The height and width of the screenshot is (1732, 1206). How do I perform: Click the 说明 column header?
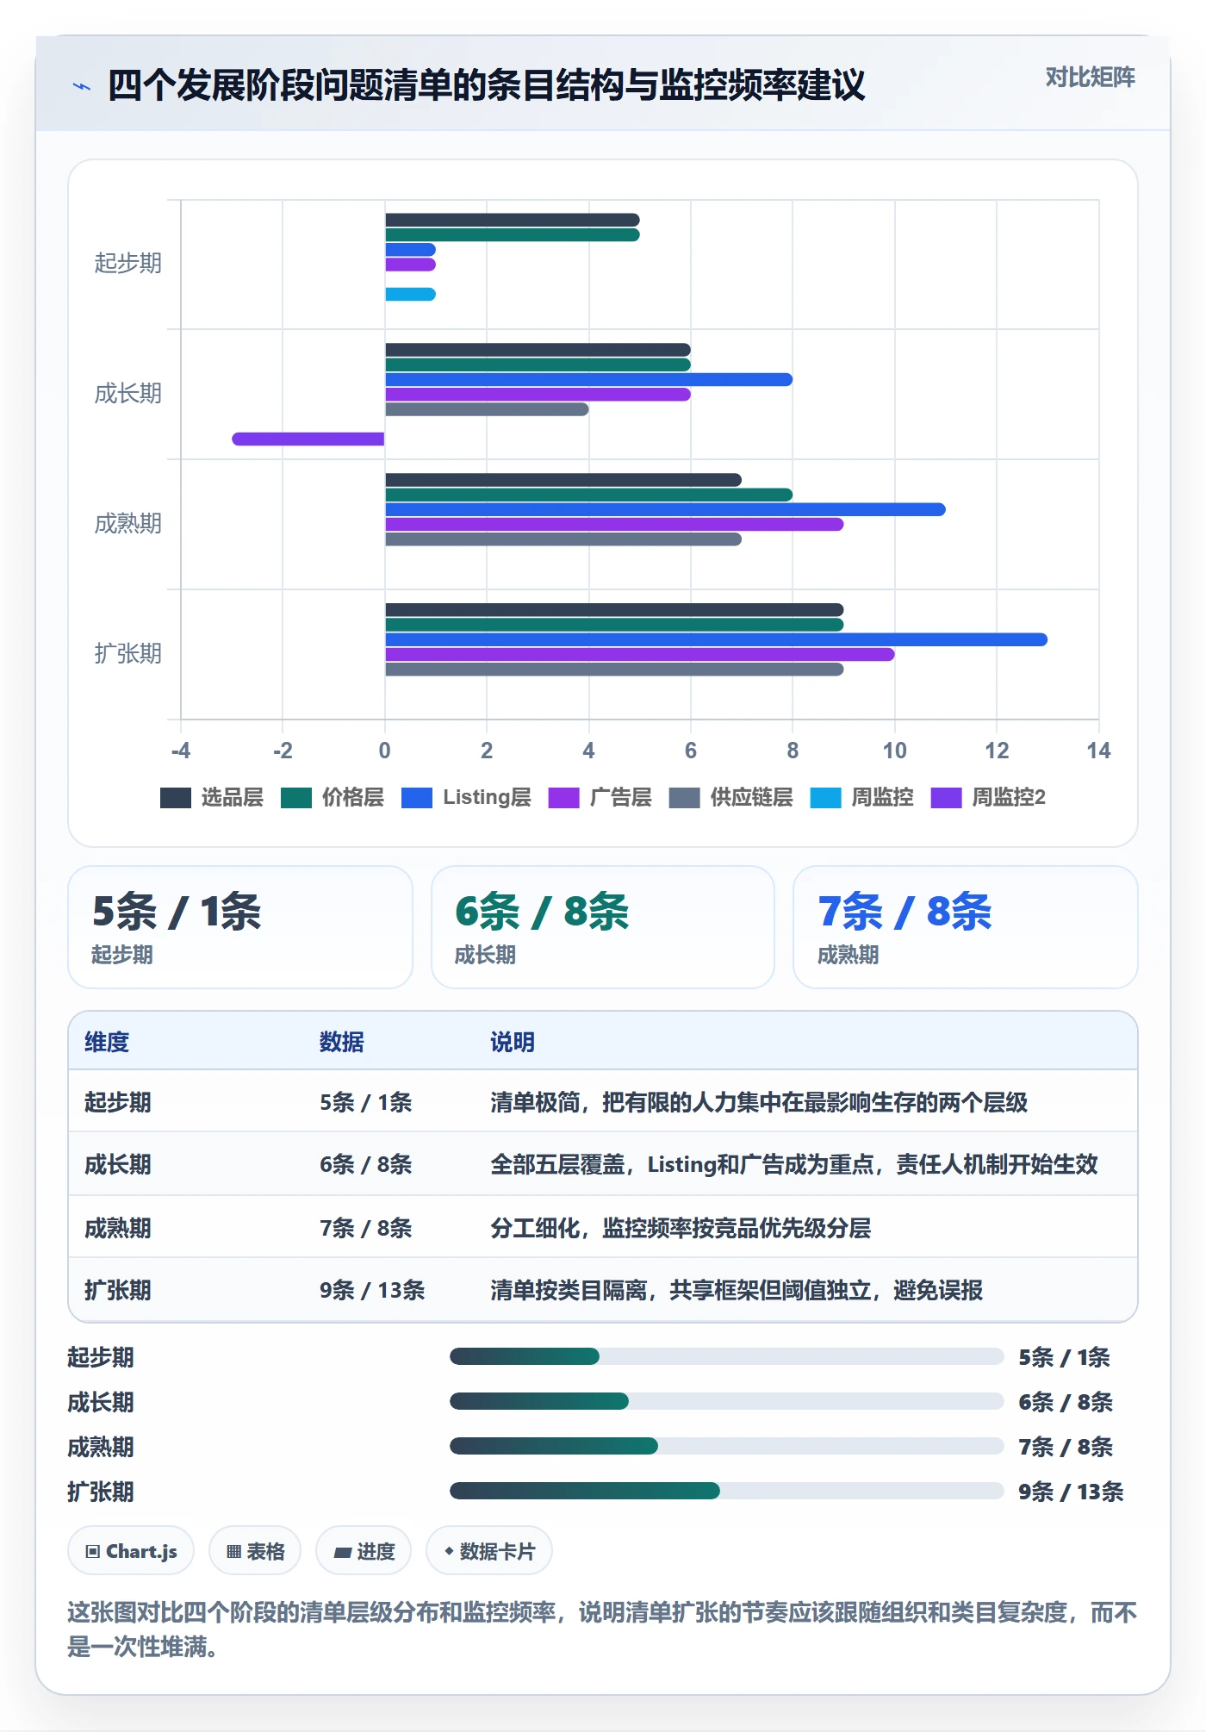coord(513,1042)
